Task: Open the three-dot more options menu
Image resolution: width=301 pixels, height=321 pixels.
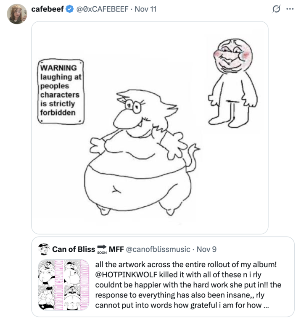Action: tap(289, 9)
